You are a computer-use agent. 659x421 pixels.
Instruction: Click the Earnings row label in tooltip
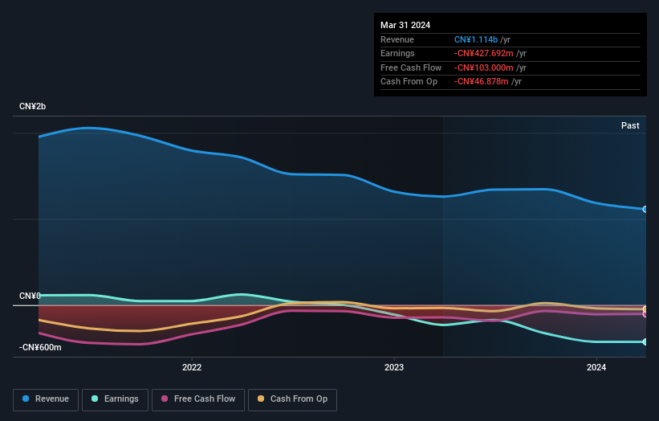397,53
